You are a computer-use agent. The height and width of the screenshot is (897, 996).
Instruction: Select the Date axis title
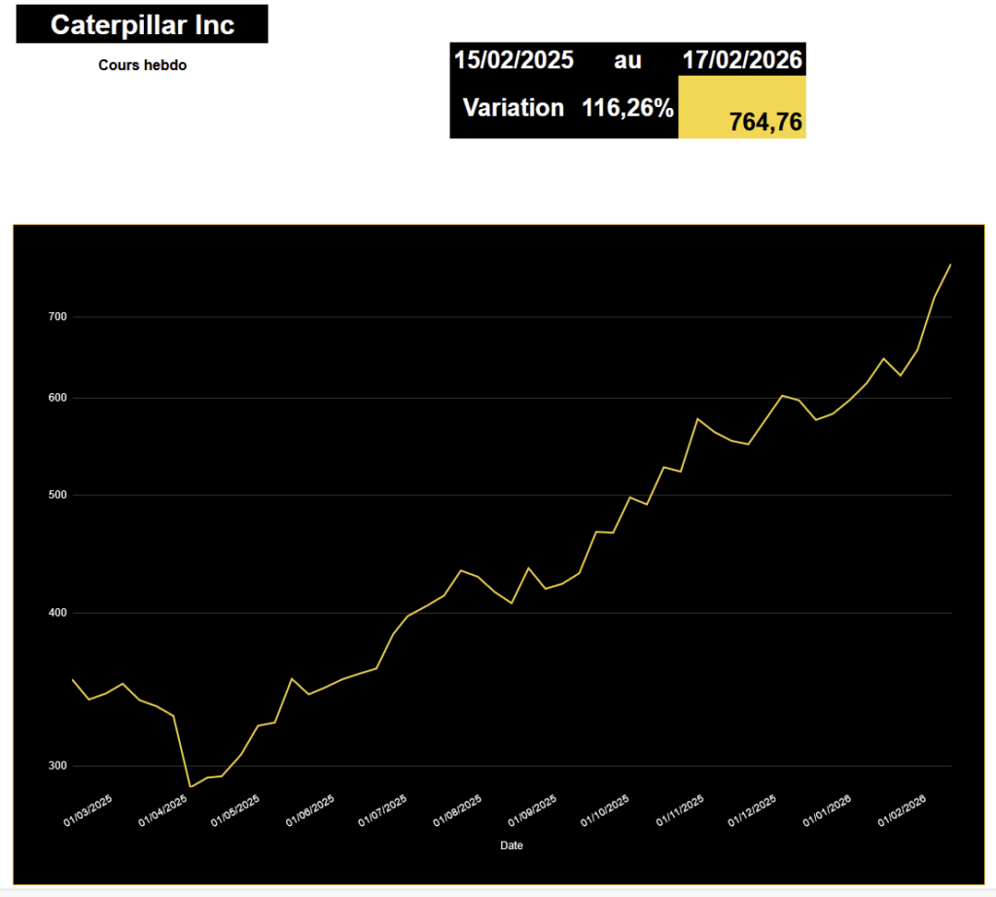click(511, 845)
